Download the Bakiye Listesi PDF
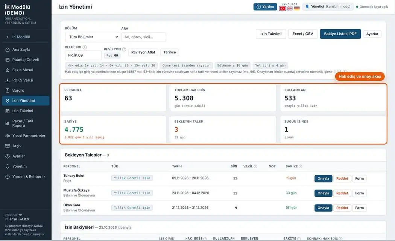Screen dimensions: 395x241 tap(340, 34)
